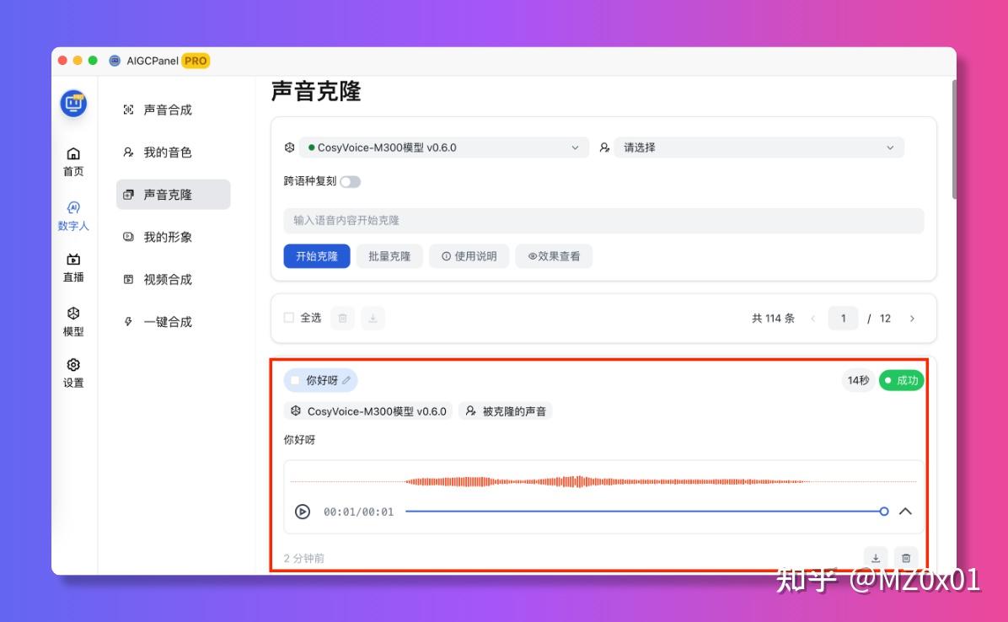Expand the 请选择 voice dropdown

(x=759, y=147)
